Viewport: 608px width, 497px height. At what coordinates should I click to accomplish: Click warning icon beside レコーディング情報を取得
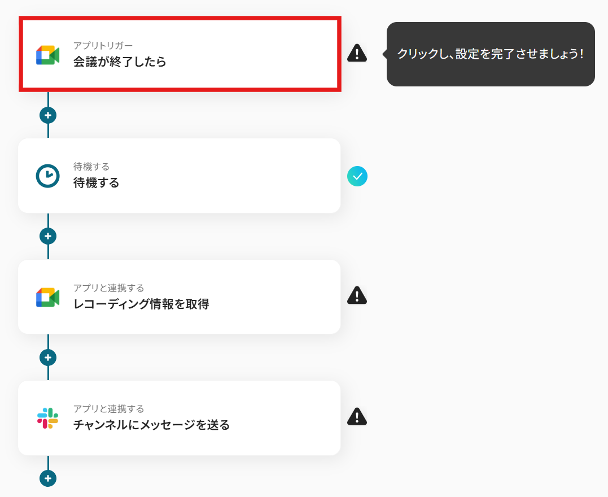[357, 295]
